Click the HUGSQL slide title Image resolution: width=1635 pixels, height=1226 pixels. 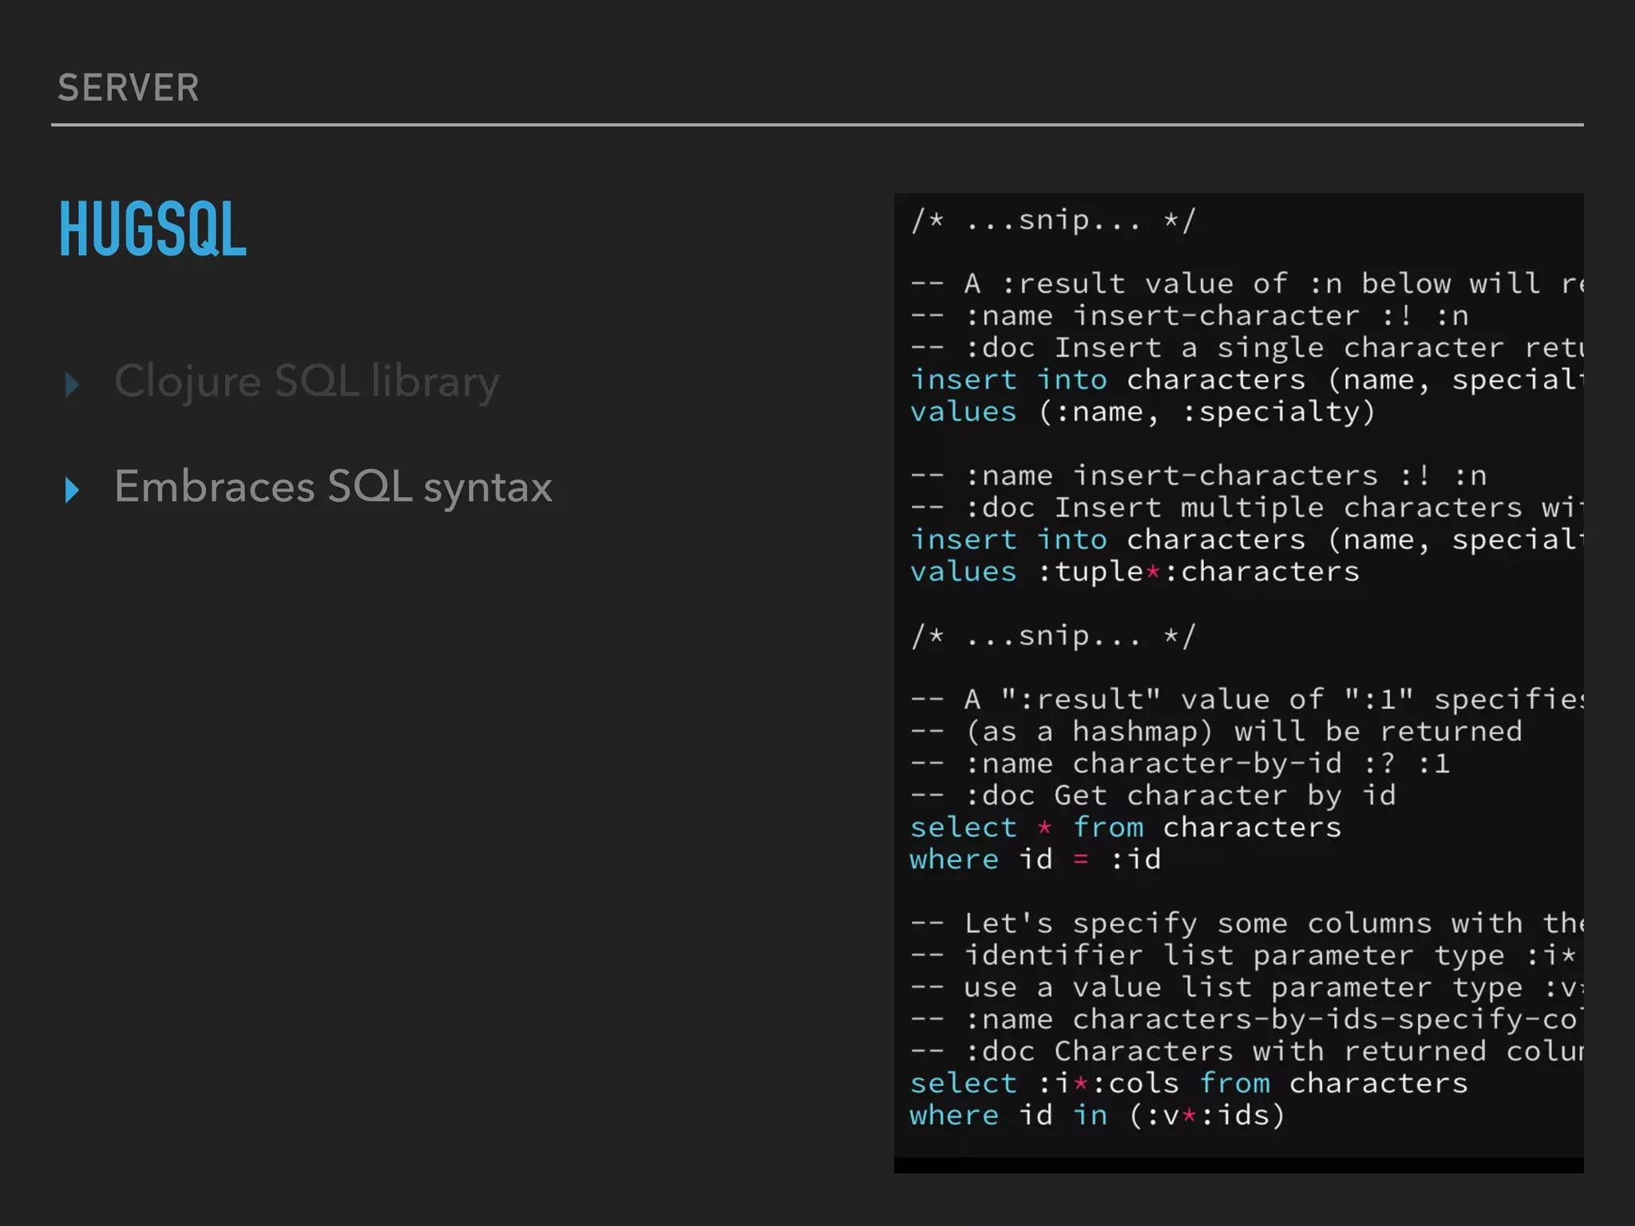[x=152, y=230]
